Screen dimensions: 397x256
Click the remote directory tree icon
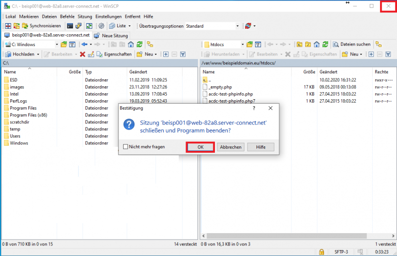coord(379,45)
